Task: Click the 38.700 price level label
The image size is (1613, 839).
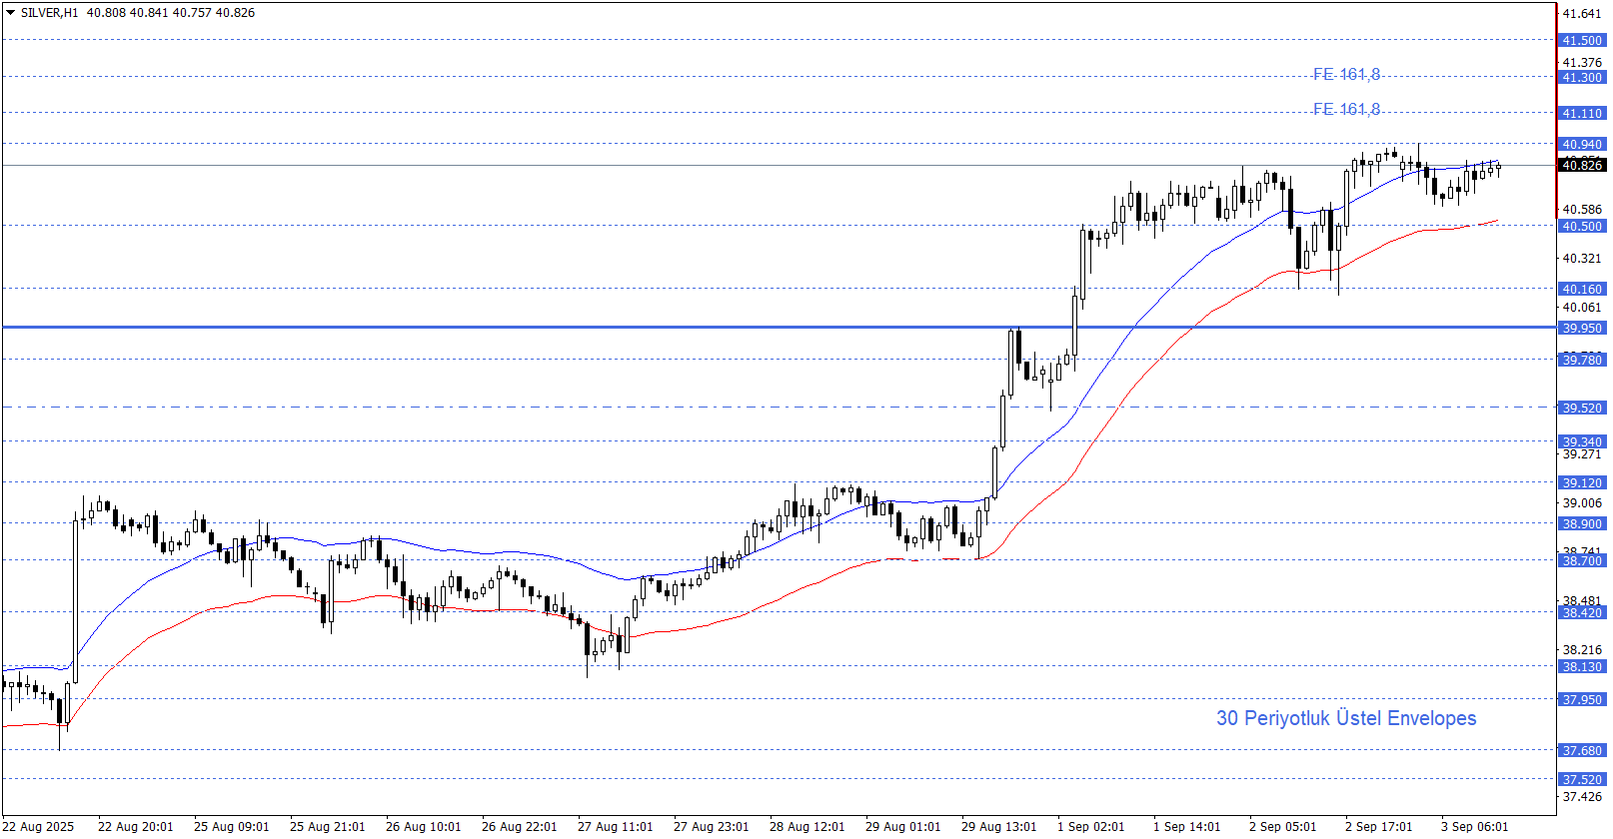Action: pos(1582,561)
